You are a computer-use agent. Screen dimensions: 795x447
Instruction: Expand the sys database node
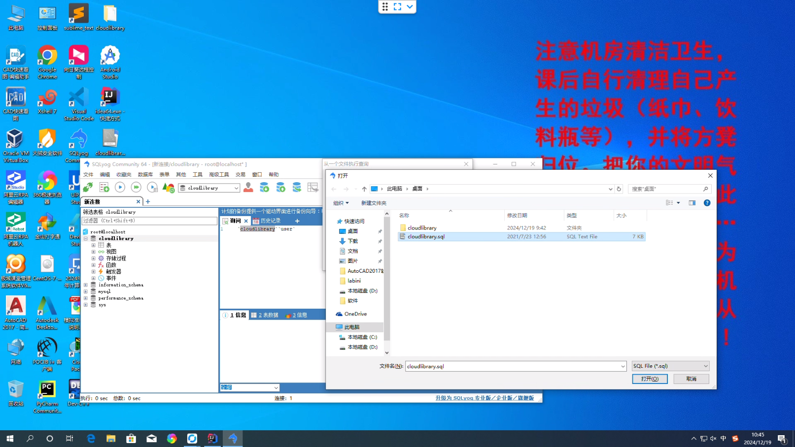point(86,305)
